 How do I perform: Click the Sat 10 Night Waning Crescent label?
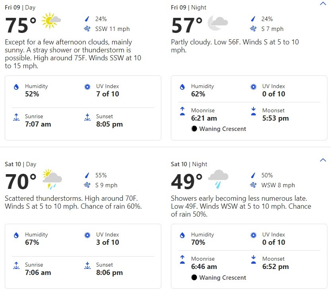[223, 278]
